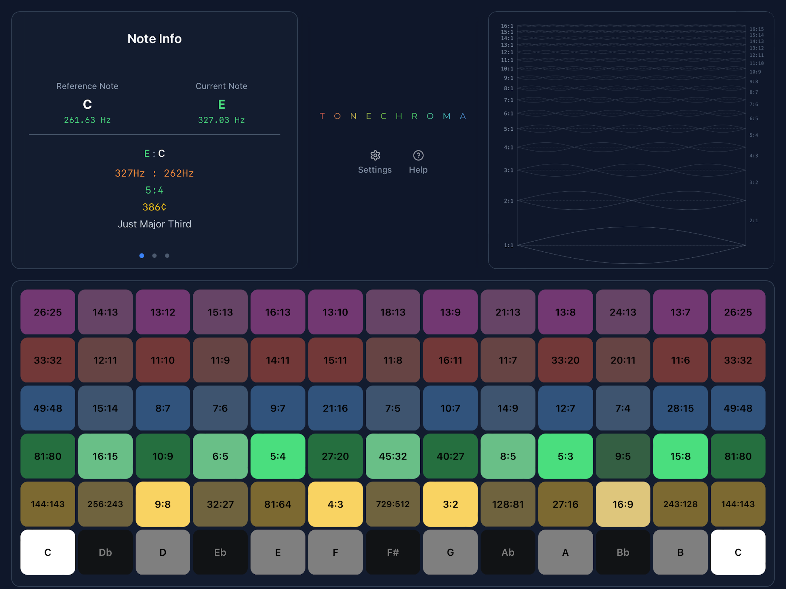Tap the 729:512 ratio pad
The image size is (786, 589).
tap(393, 504)
